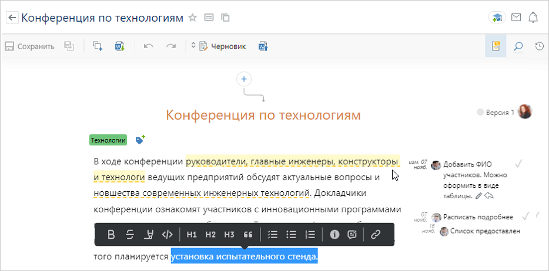Apply bold formatting to selected text
Viewport: 549px width, 271px height.
point(111,235)
